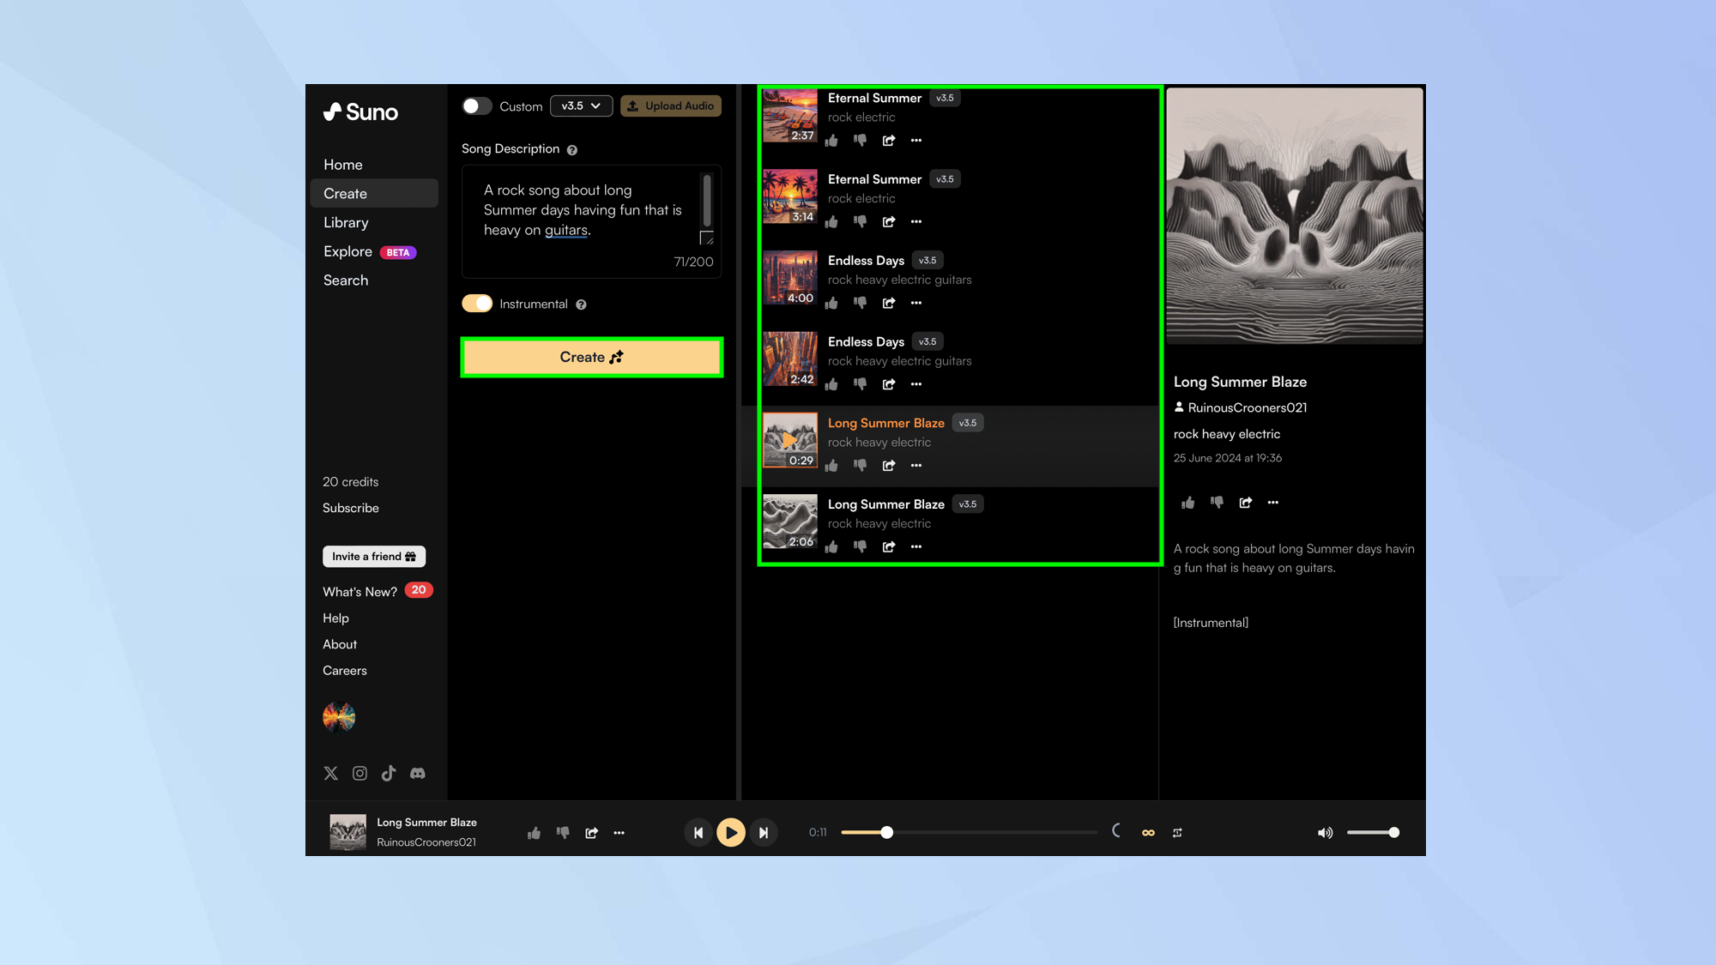Click the playback progress slider
The width and height of the screenshot is (1716, 965).
pyautogui.click(x=969, y=832)
